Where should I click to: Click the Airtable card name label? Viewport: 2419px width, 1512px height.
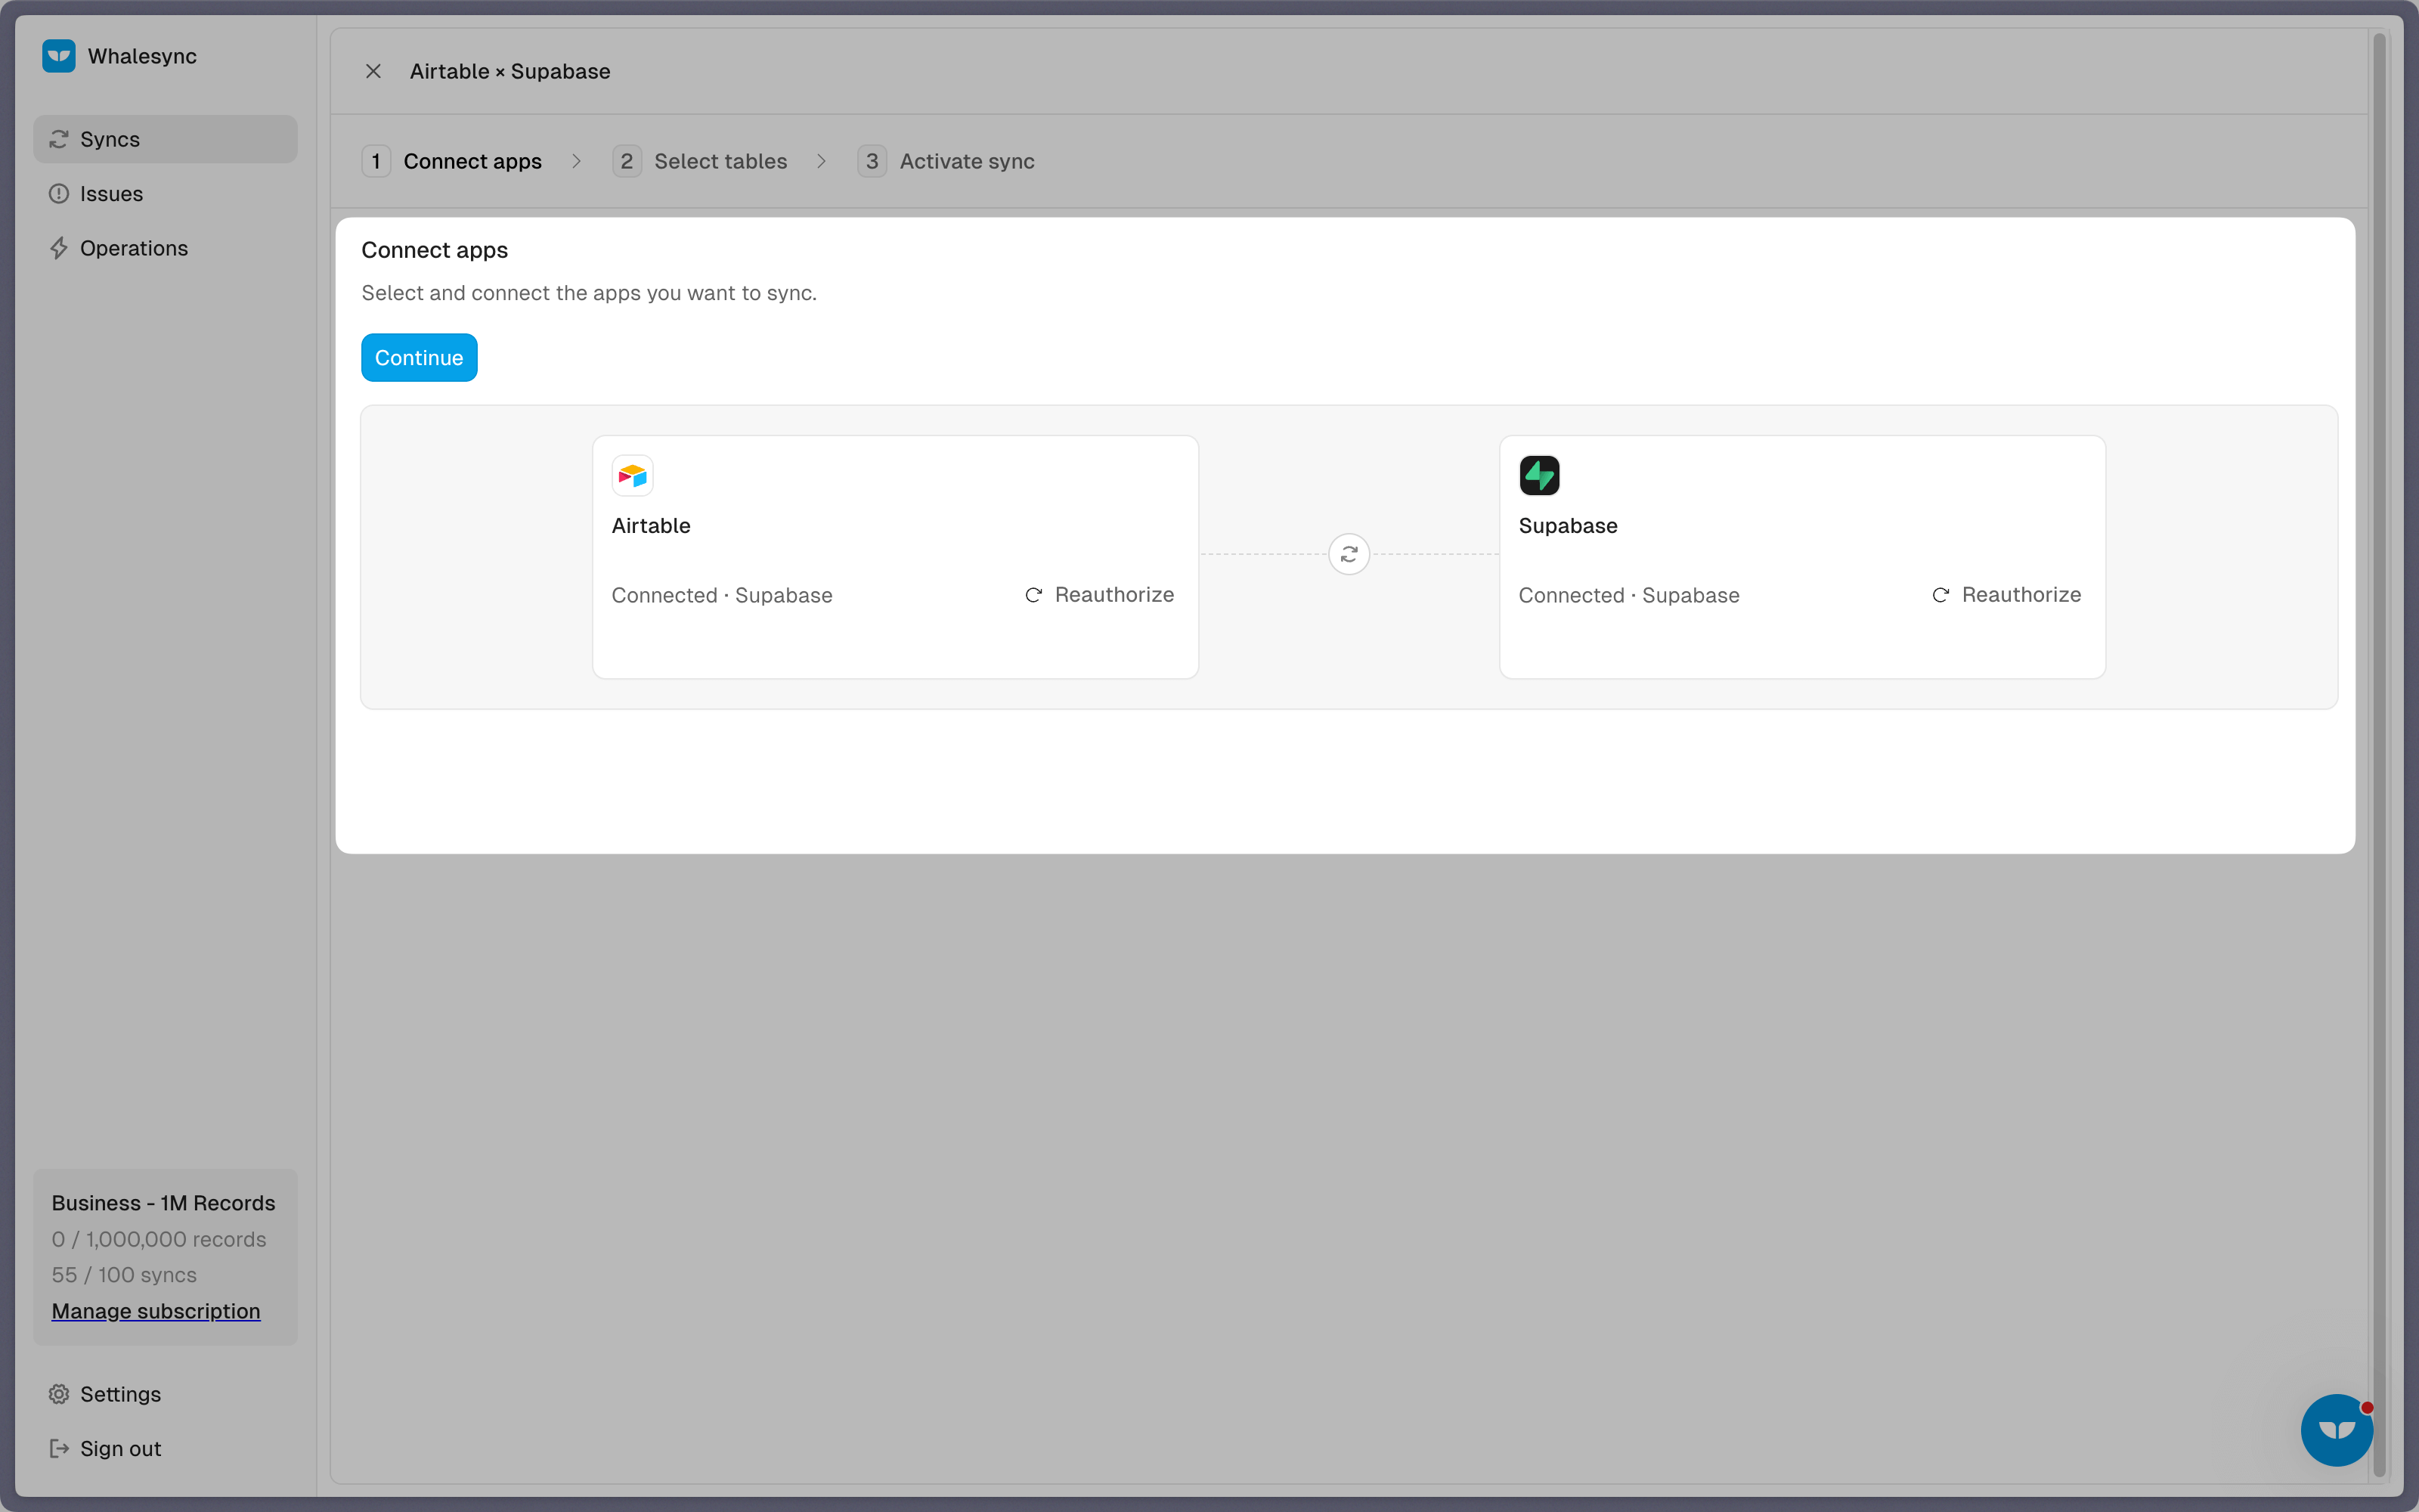coord(651,526)
